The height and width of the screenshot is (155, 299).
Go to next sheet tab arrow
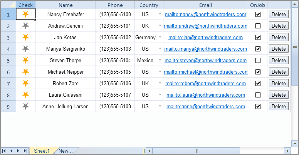pyautogui.click(x=18, y=151)
